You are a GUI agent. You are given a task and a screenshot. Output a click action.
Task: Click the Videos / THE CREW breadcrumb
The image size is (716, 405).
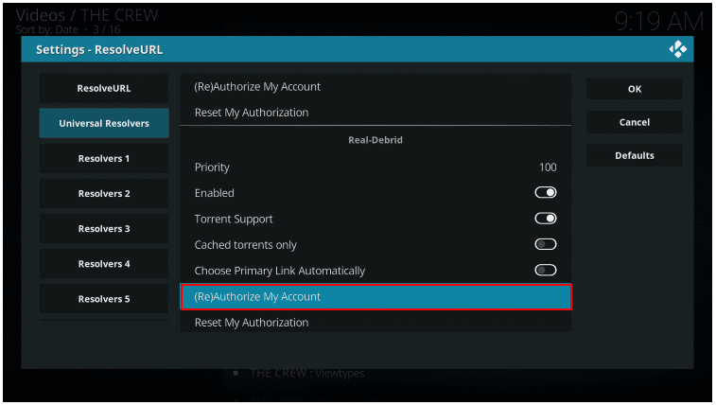coord(87,15)
